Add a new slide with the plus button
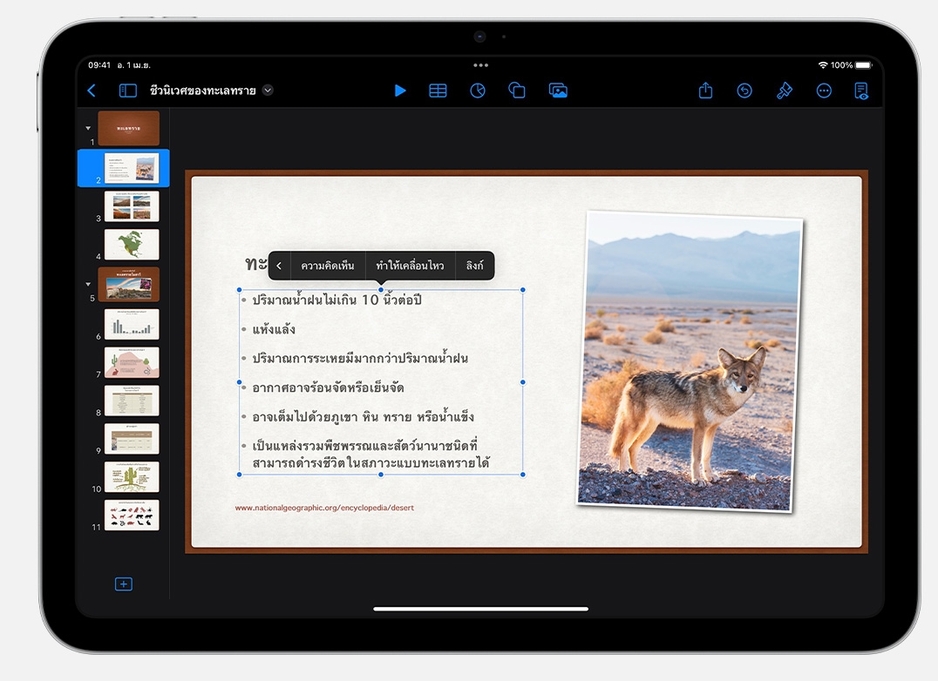Image resolution: width=938 pixels, height=681 pixels. pyautogui.click(x=124, y=584)
